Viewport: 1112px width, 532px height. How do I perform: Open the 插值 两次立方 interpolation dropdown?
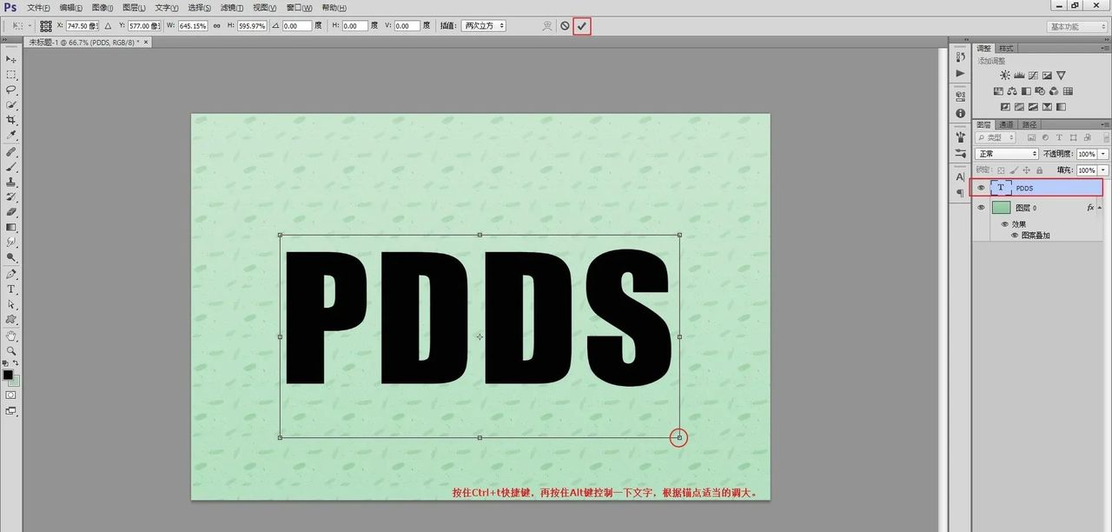483,26
